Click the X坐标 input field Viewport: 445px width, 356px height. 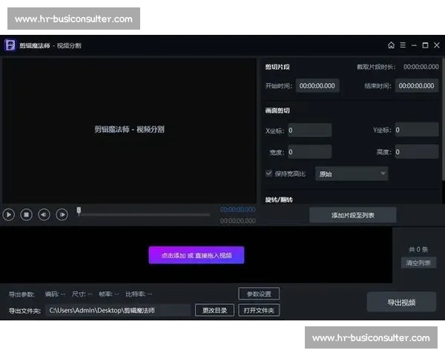(x=309, y=131)
